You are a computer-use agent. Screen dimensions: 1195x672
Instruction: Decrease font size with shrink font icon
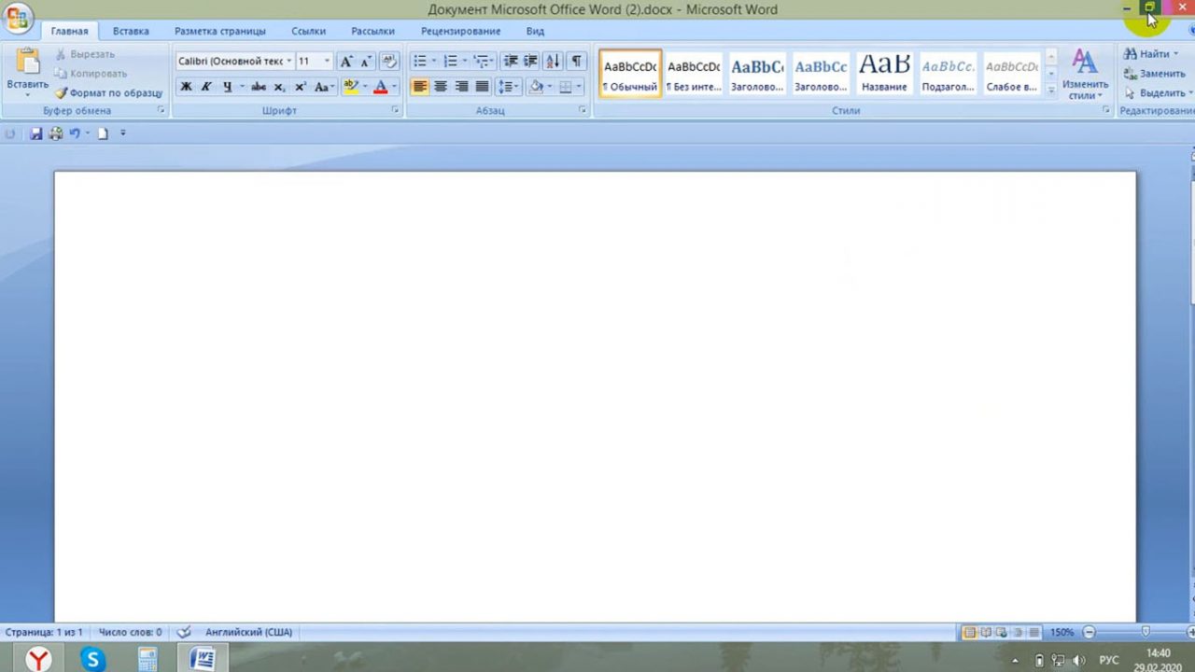coord(366,62)
